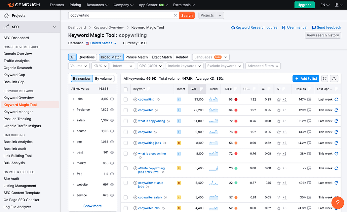Click the Semrush logo
This screenshot has height=212, width=347.
(x=23, y=5)
